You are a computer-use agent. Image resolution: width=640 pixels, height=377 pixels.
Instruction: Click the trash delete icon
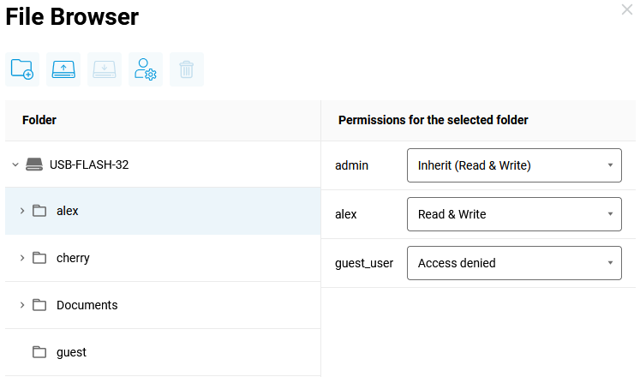(x=187, y=69)
